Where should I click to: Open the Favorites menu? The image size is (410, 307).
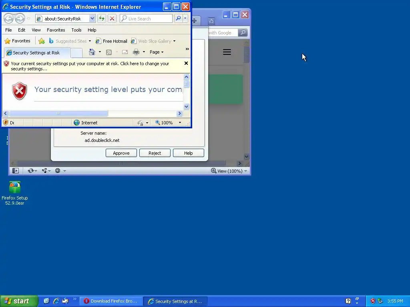click(56, 30)
